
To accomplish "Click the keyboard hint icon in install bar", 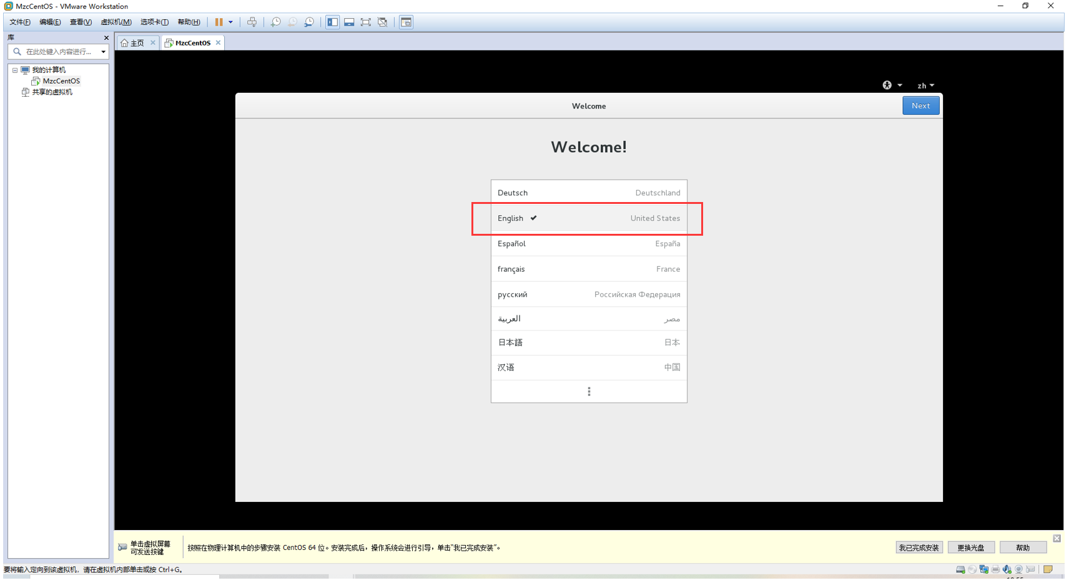I will point(122,548).
